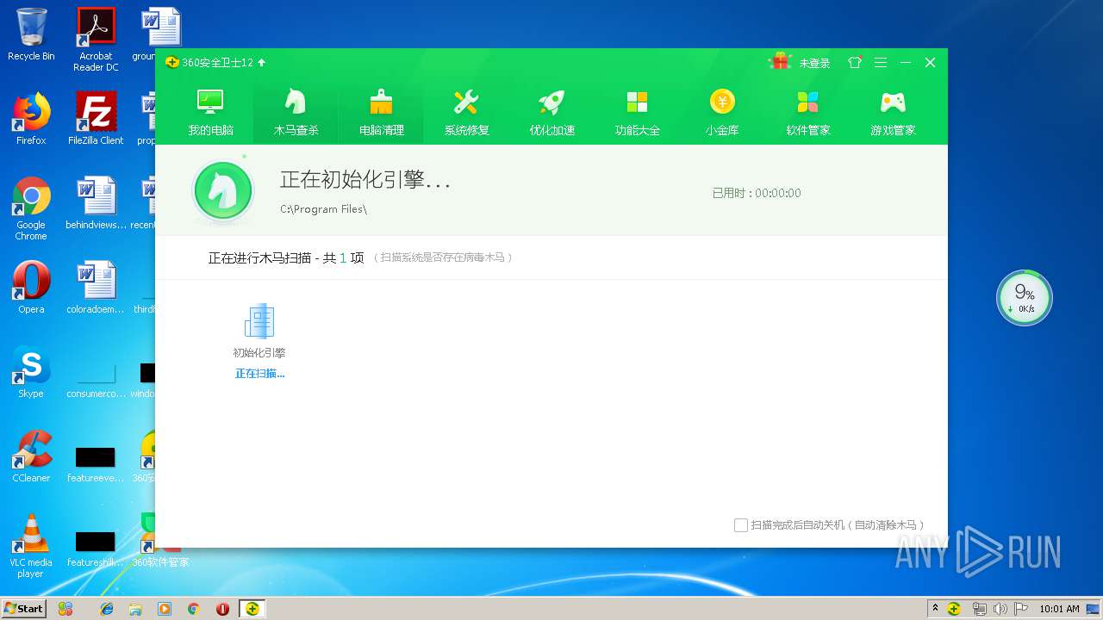
Task: Click the 360 logo in title bar
Action: (172, 62)
